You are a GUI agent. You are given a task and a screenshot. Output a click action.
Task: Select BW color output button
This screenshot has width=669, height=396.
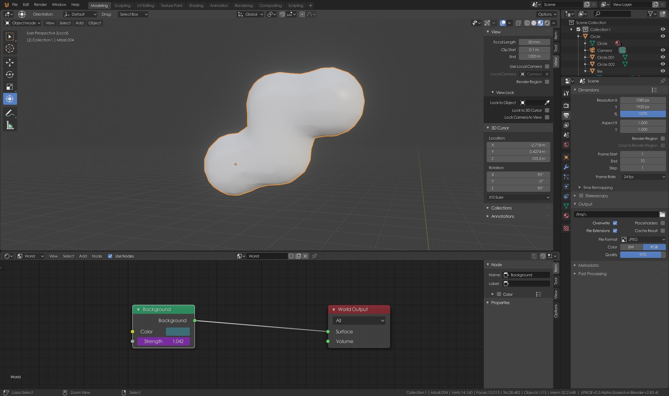[631, 247]
